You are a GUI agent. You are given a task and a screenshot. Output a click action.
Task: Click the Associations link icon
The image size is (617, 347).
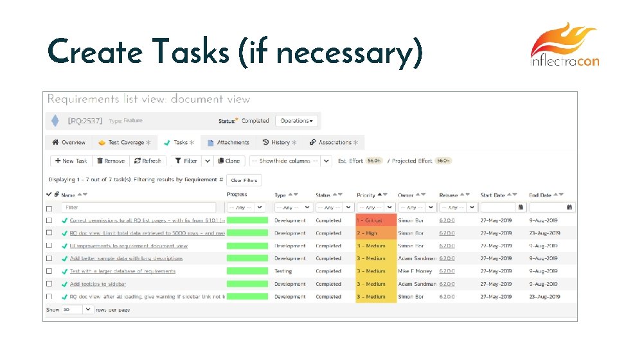point(312,142)
